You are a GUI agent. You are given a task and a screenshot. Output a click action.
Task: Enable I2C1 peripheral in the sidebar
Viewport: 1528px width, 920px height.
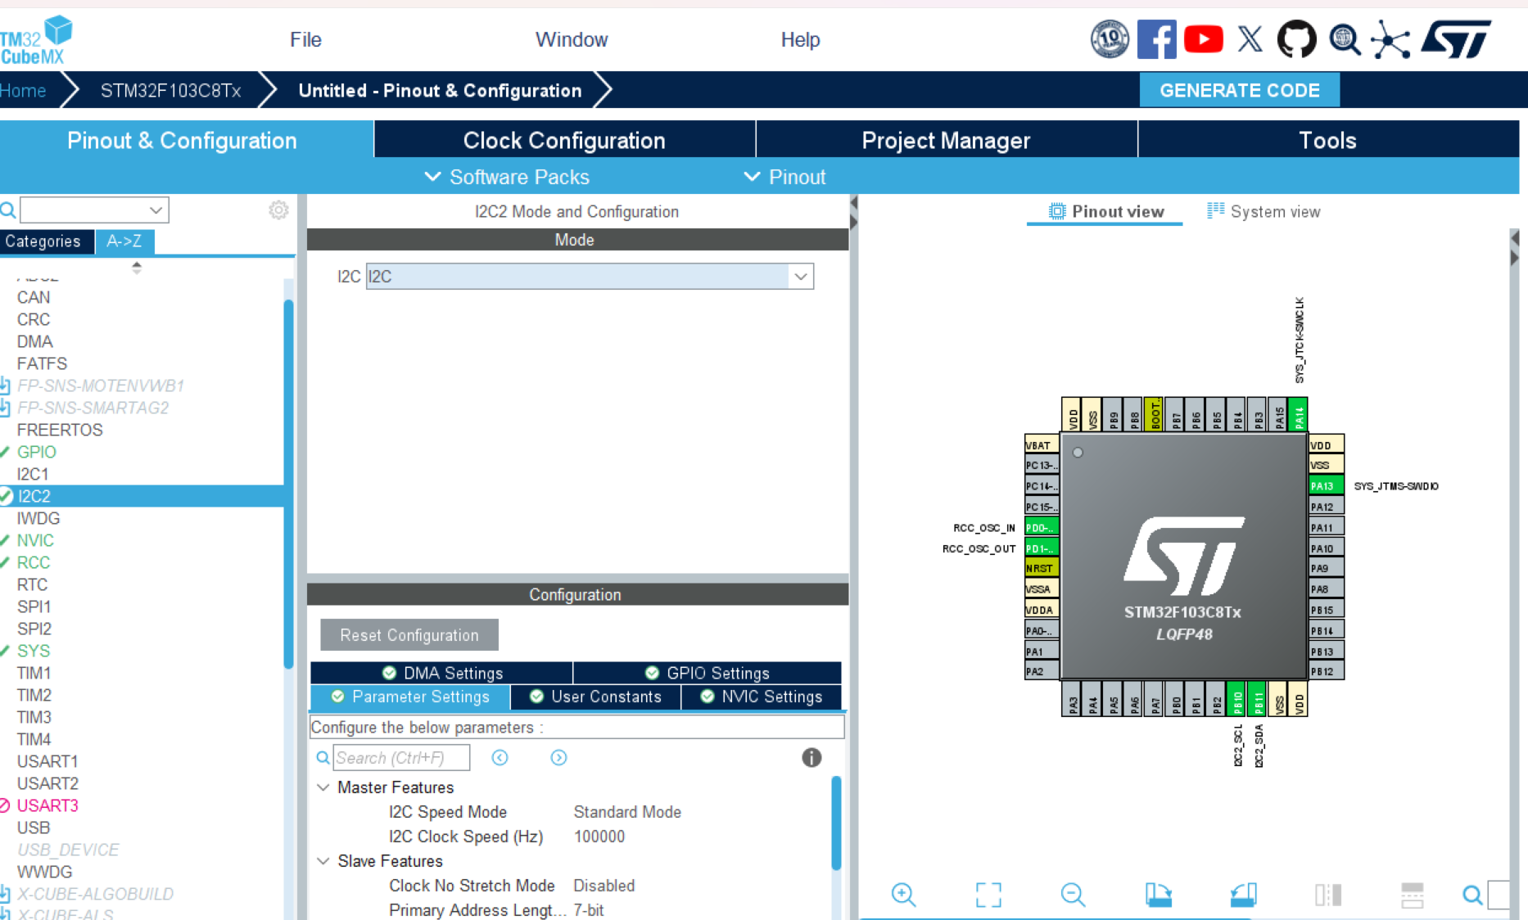(32, 473)
